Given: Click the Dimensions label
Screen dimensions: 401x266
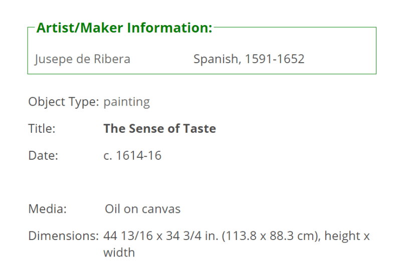Looking at the screenshot, I should tap(64, 235).
